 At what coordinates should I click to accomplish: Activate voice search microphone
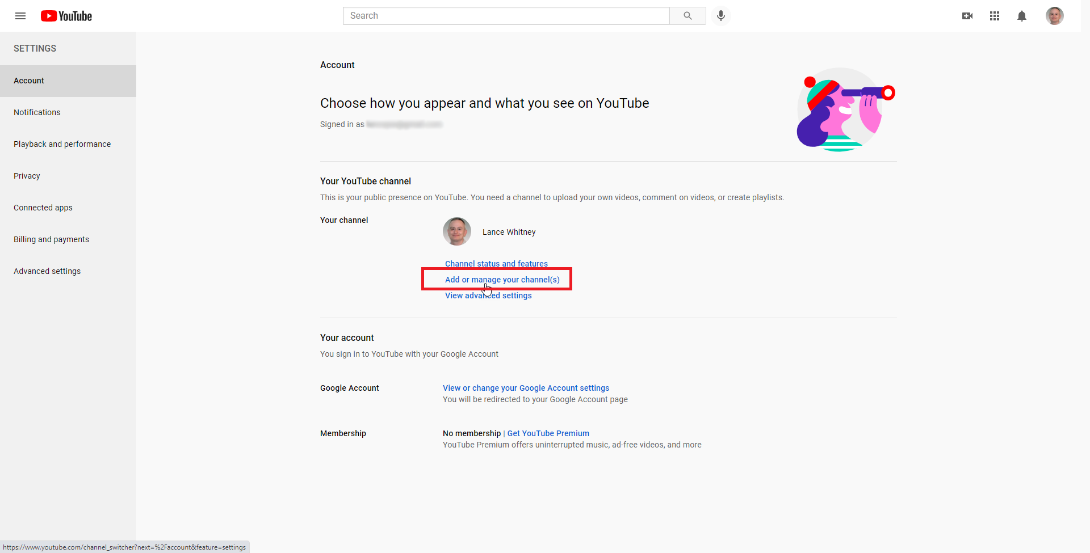pos(721,16)
